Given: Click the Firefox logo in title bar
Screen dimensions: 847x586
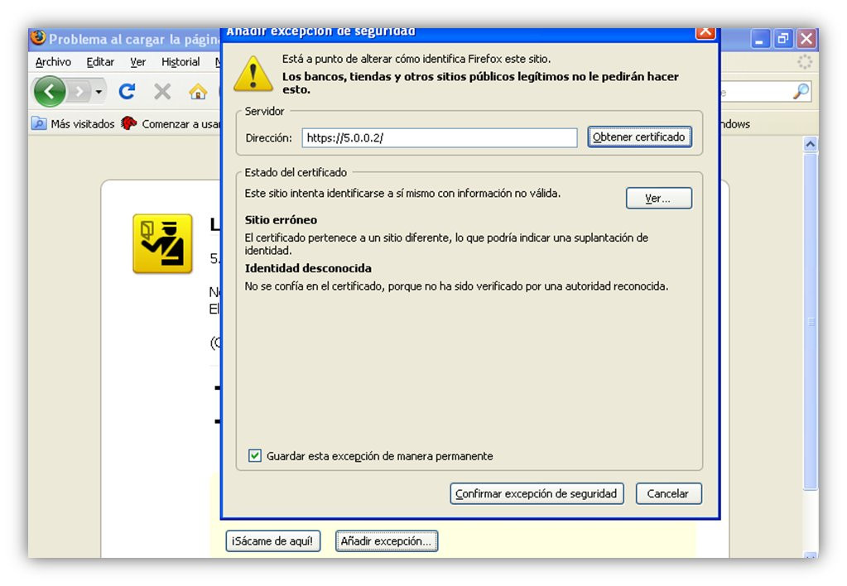Looking at the screenshot, I should pos(38,38).
